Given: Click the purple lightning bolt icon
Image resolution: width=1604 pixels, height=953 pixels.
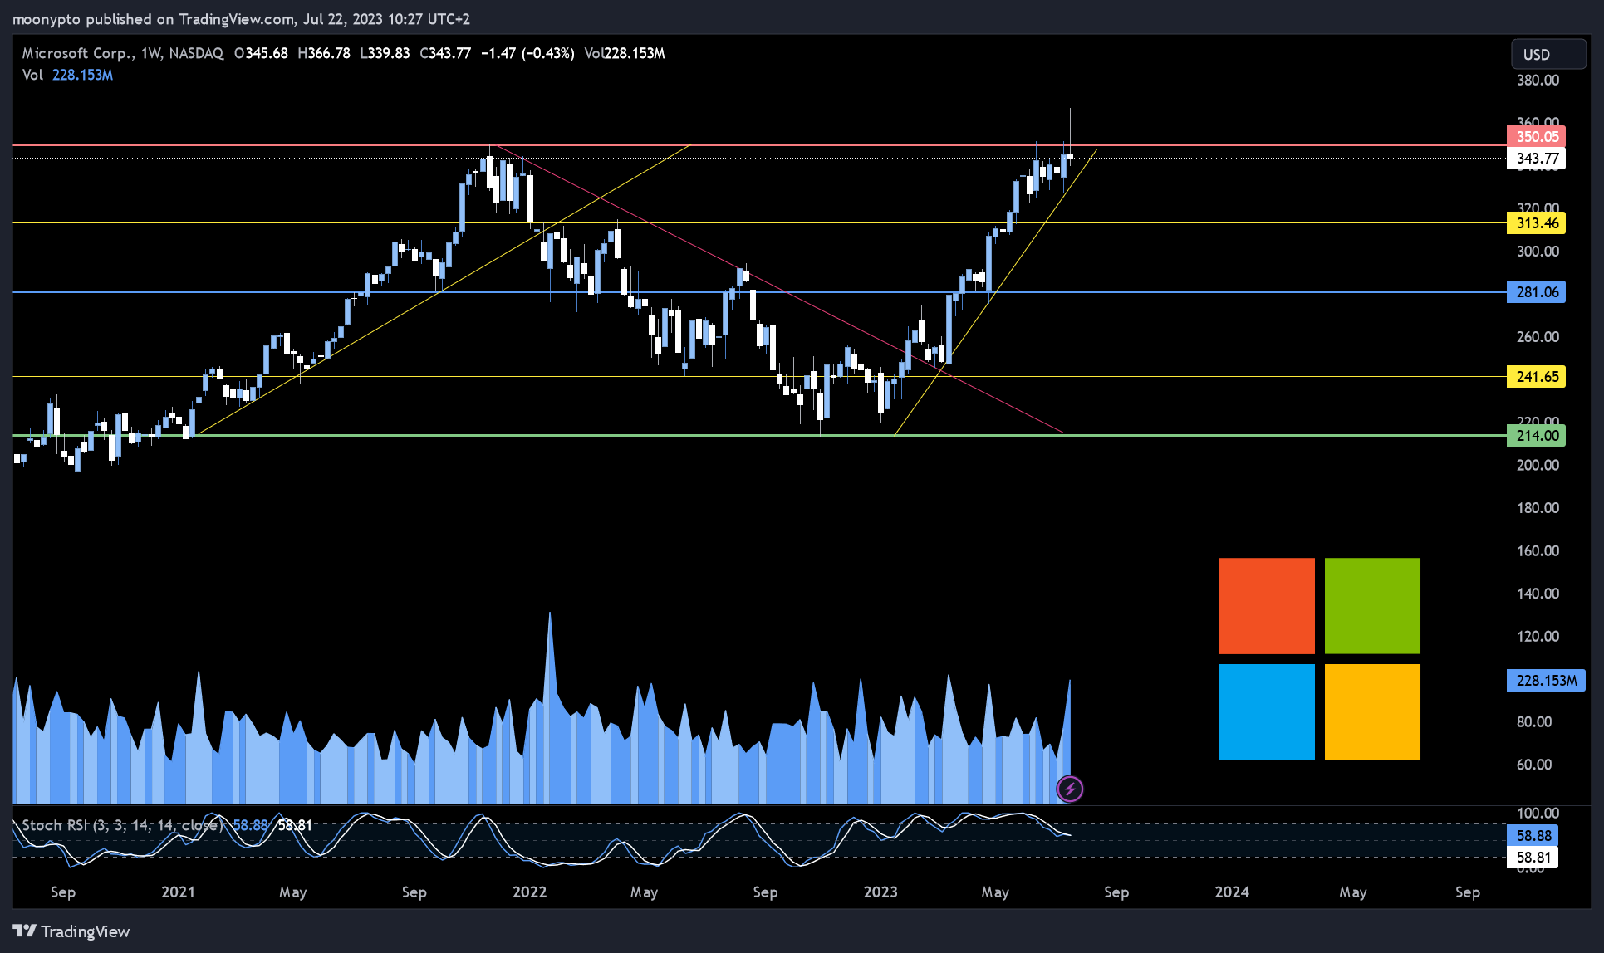Looking at the screenshot, I should coord(1070,789).
